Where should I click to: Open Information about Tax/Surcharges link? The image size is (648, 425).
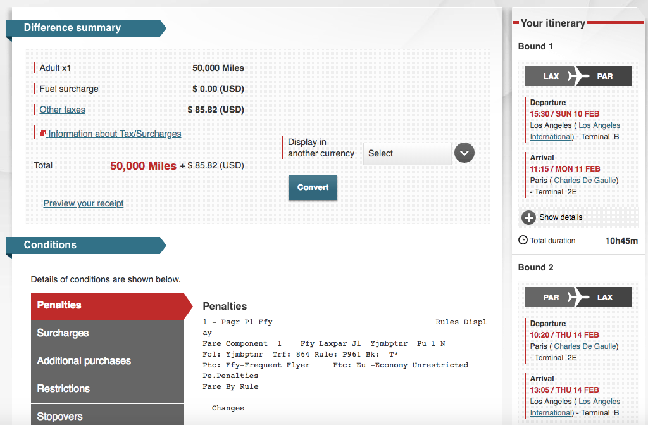point(115,134)
